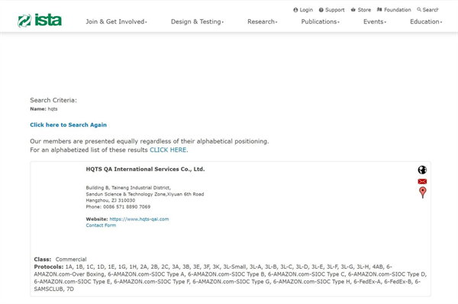Open the Support link
This screenshot has height=304, width=458.
coord(331,10)
